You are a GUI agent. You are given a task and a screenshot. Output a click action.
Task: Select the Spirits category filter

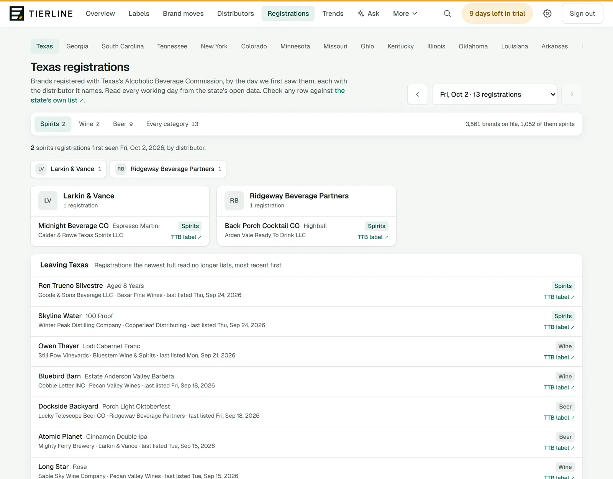(x=53, y=124)
